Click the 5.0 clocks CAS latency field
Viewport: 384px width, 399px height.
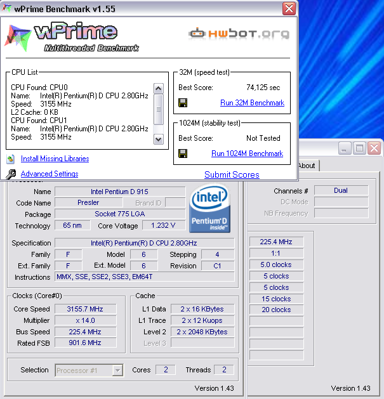276,265
